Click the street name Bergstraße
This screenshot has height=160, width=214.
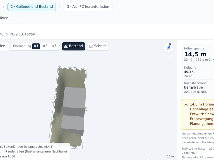click(193, 87)
